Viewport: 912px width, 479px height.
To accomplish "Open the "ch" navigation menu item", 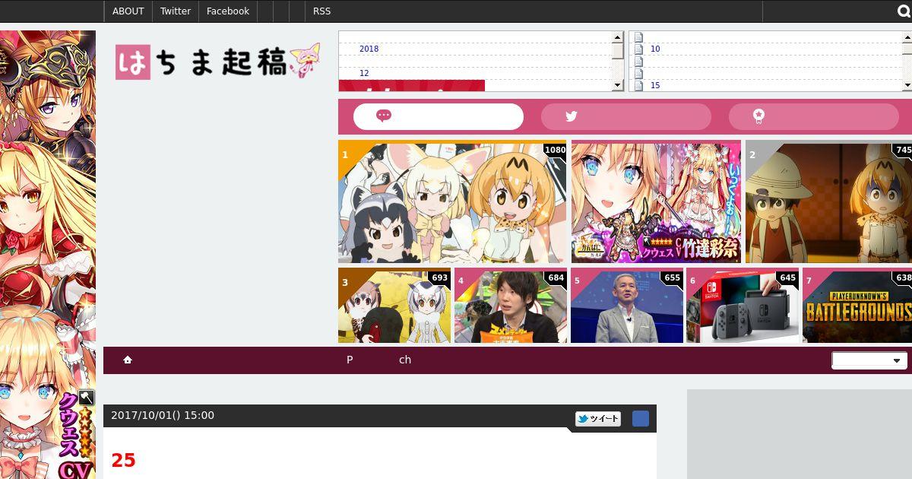I will pyautogui.click(x=405, y=360).
